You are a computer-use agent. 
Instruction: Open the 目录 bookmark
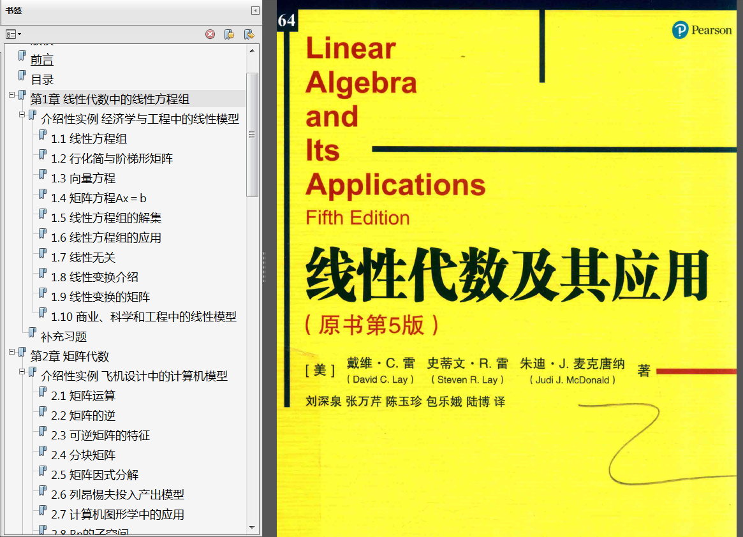pyautogui.click(x=41, y=80)
